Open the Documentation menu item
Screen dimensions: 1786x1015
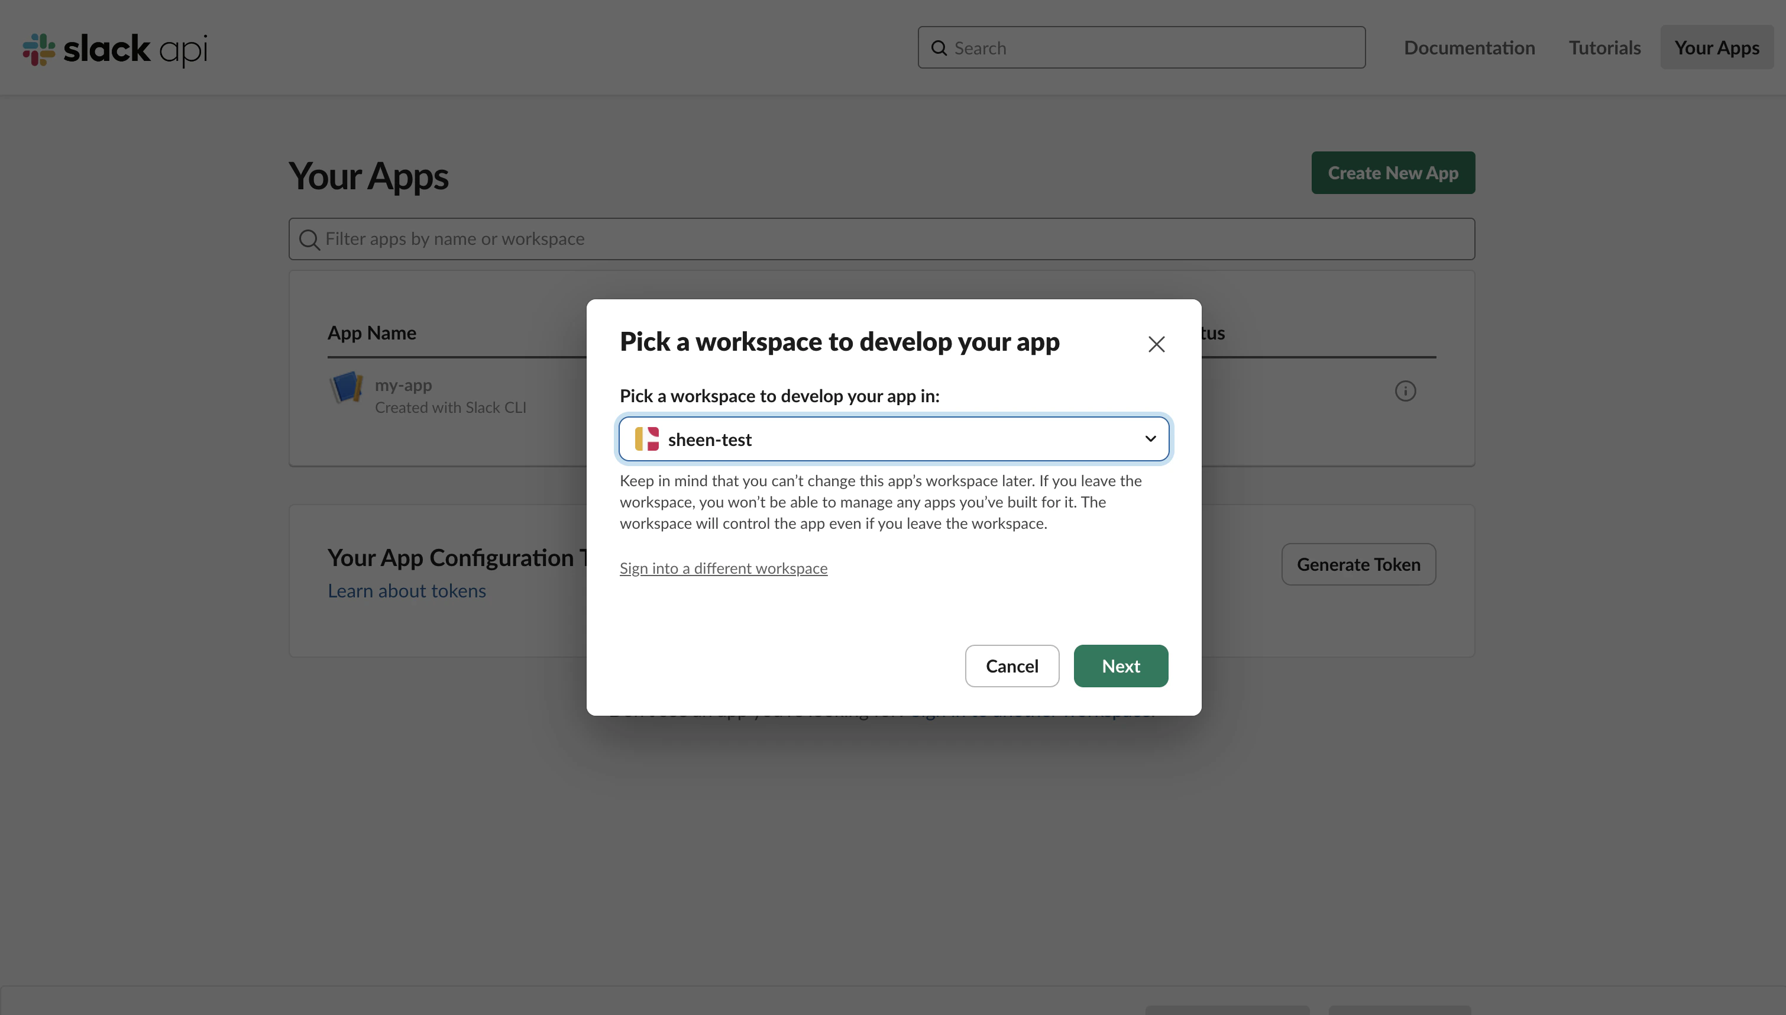(1469, 47)
